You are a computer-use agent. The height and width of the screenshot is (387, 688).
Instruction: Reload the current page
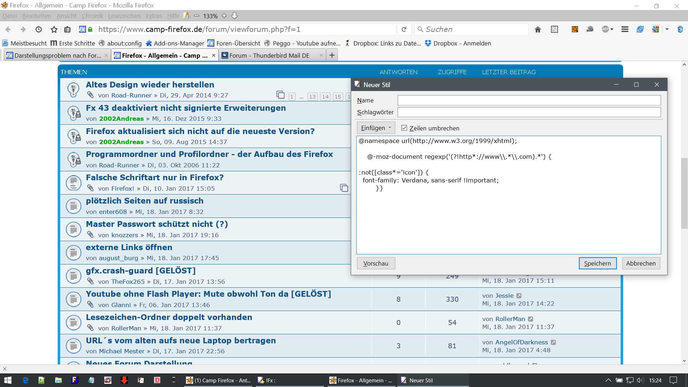coord(404,29)
